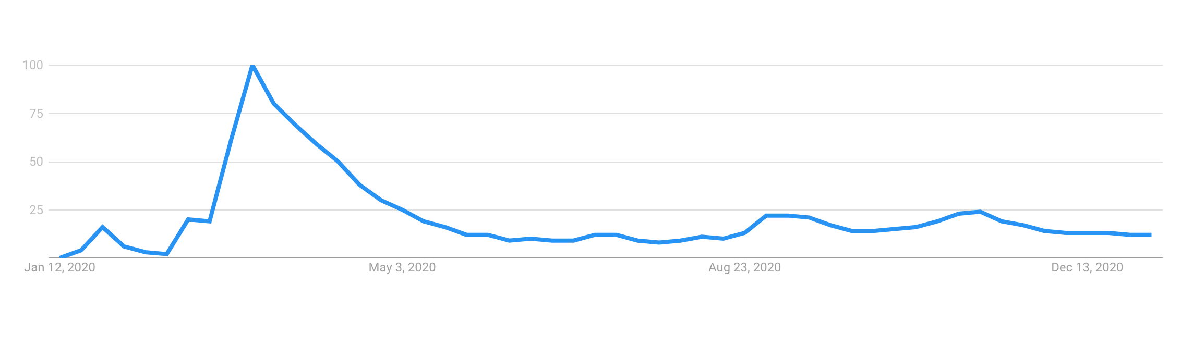
Task: Click the 75 y-axis label
Action: pyautogui.click(x=37, y=113)
